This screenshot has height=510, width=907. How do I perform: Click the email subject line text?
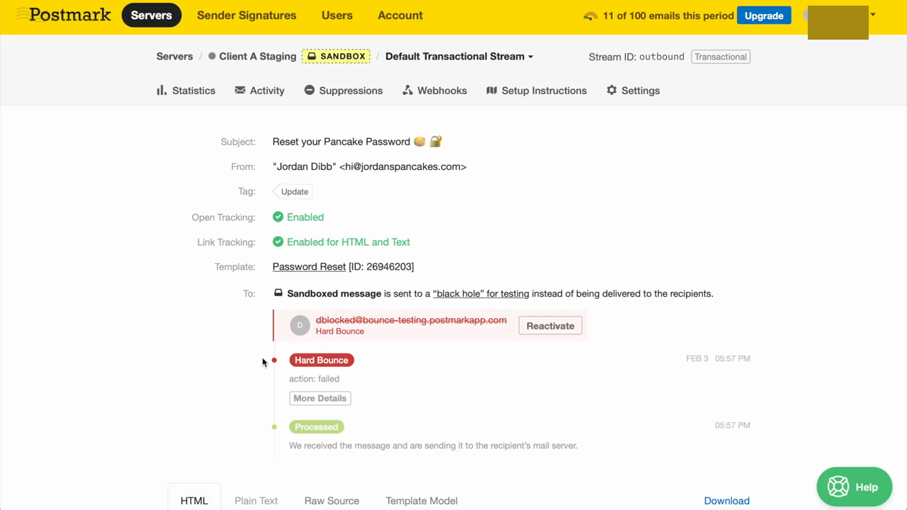[x=357, y=142]
